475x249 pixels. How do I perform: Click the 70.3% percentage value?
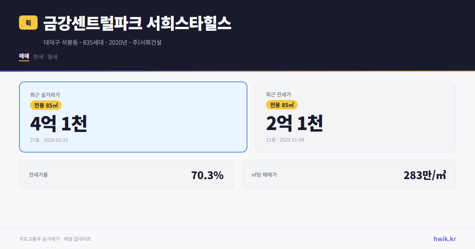207,174
